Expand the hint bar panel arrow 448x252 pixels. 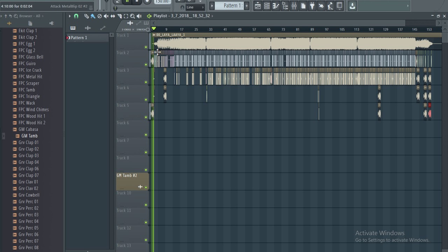[x=407, y=6]
